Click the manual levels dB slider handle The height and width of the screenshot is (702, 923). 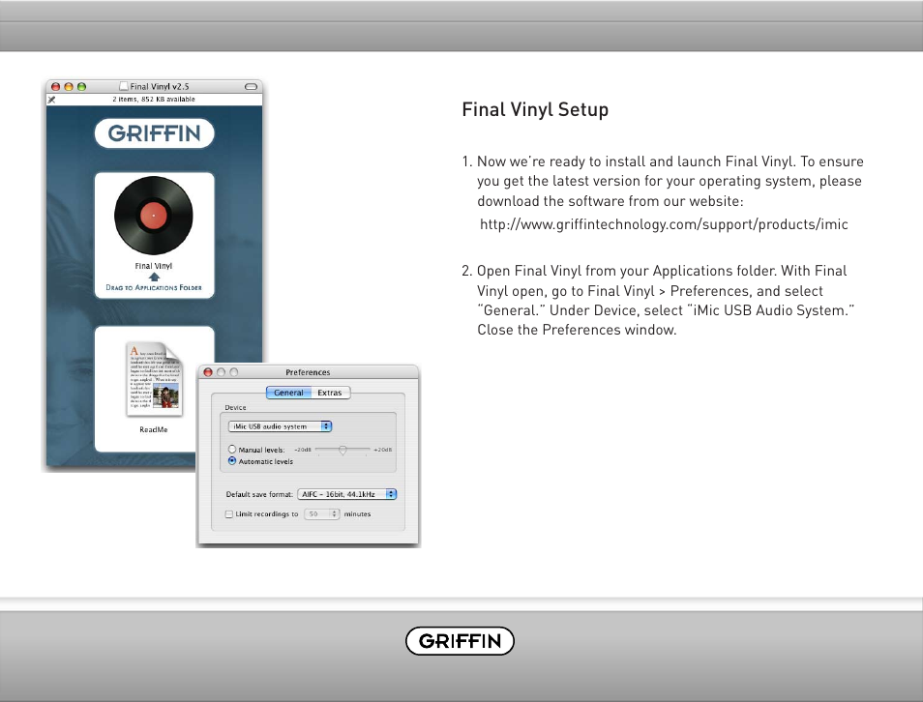(x=342, y=451)
